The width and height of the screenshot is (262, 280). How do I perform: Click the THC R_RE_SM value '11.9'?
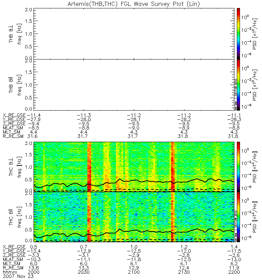tap(234, 268)
